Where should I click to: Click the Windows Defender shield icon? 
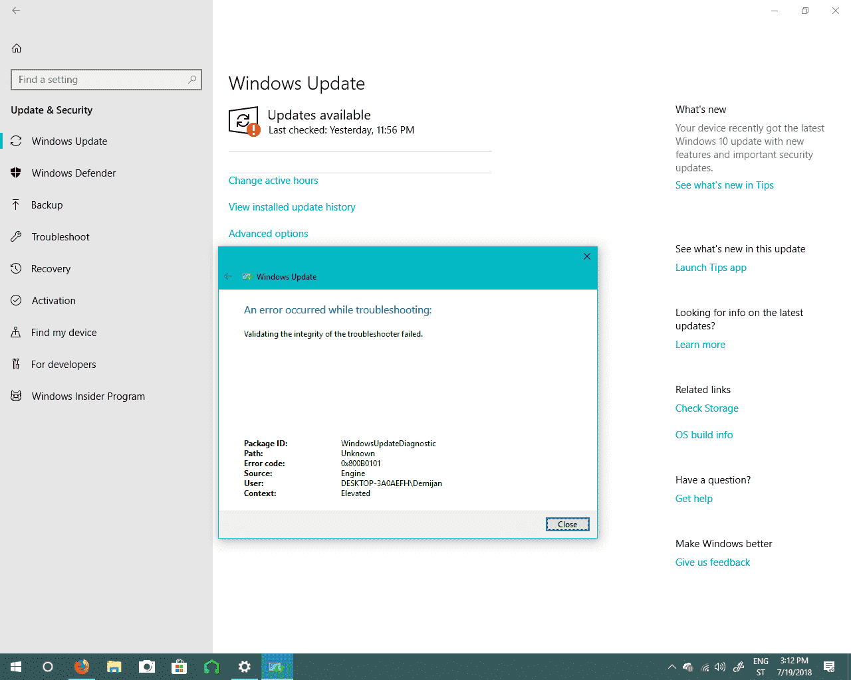pos(16,173)
